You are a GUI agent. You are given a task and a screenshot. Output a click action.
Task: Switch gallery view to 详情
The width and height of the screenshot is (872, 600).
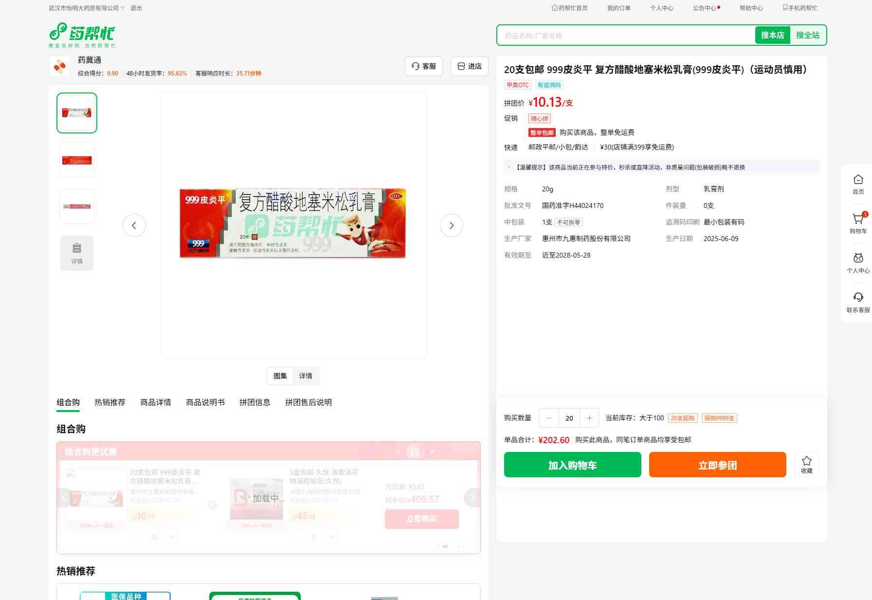[306, 376]
